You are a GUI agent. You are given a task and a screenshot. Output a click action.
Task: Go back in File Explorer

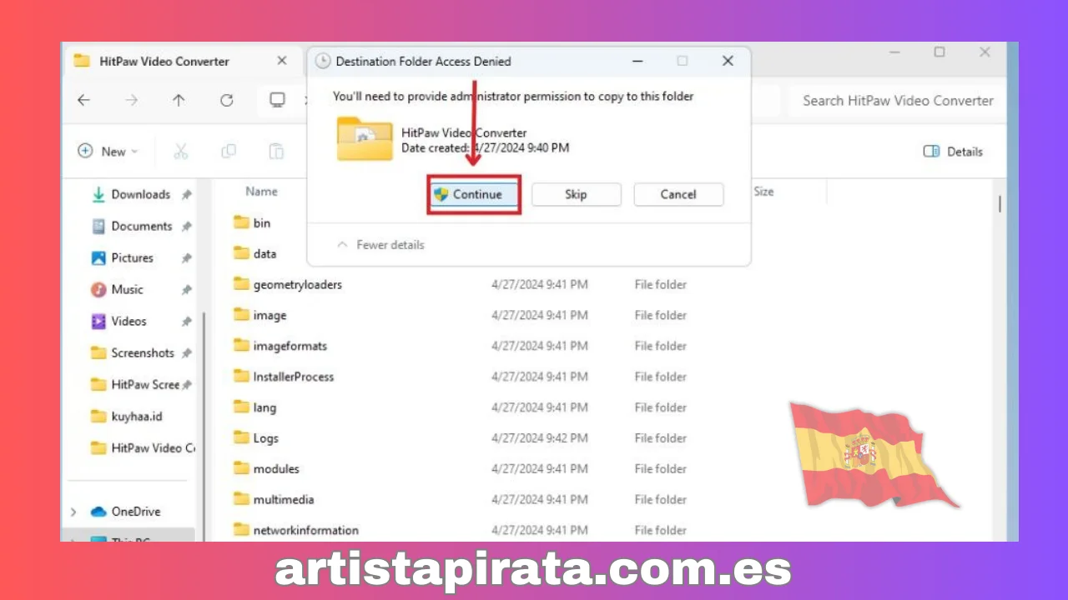pyautogui.click(x=83, y=101)
